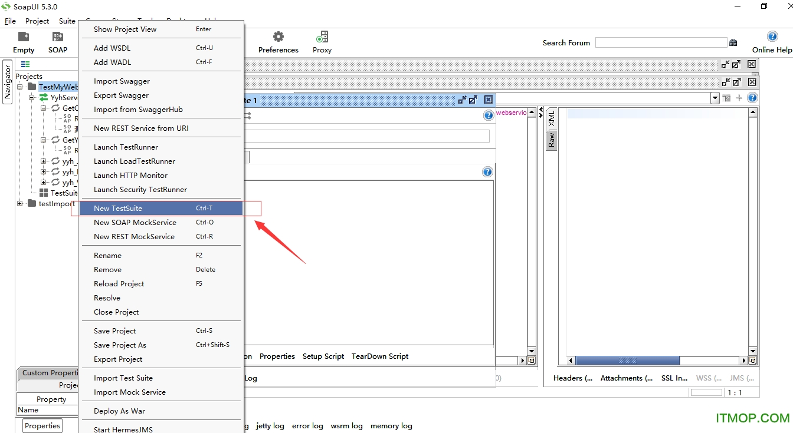Click the Proxy toolbar icon
Screen dimensions: 793x433
tap(322, 37)
